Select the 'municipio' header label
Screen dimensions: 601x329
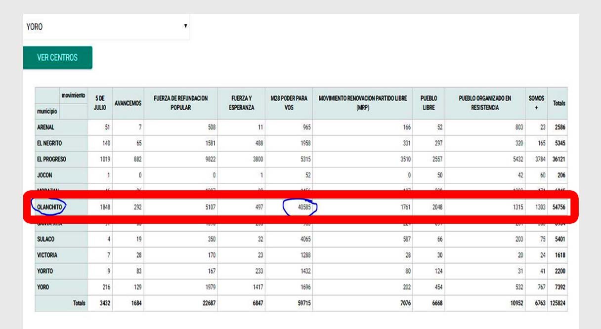[x=48, y=112]
